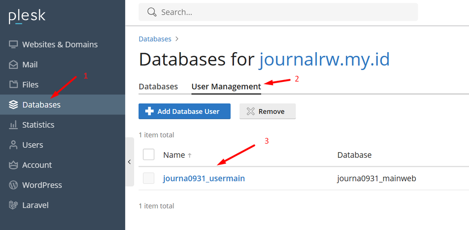The width and height of the screenshot is (469, 230).
Task: Click the X icon on Remove button
Action: coord(251,112)
